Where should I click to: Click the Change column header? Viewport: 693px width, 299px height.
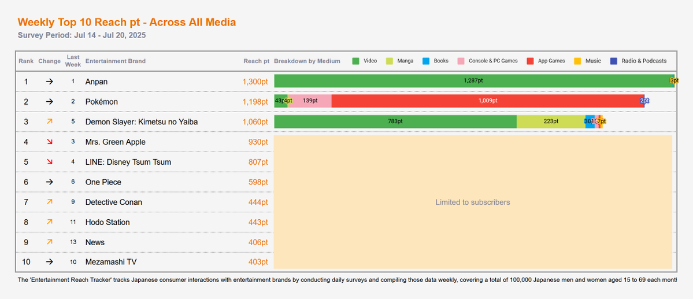coord(50,61)
